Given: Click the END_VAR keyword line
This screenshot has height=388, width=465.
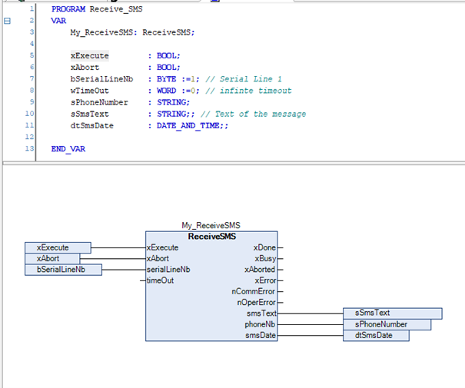Looking at the screenshot, I should click(68, 149).
